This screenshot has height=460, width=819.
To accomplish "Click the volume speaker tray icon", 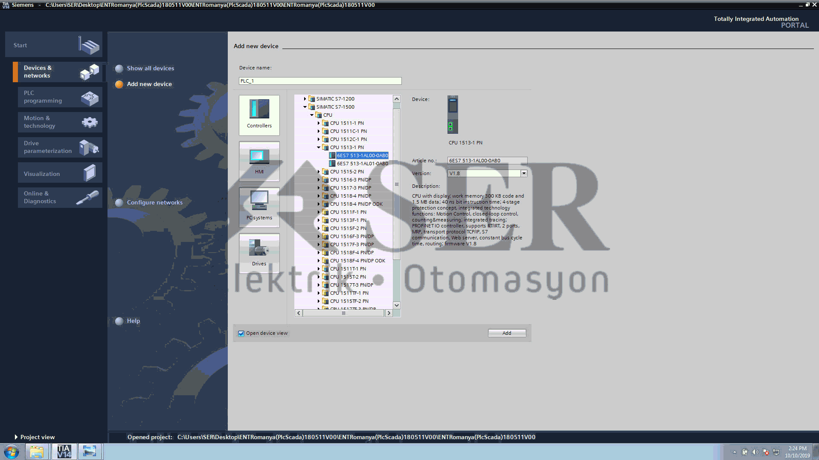I will tap(755, 452).
